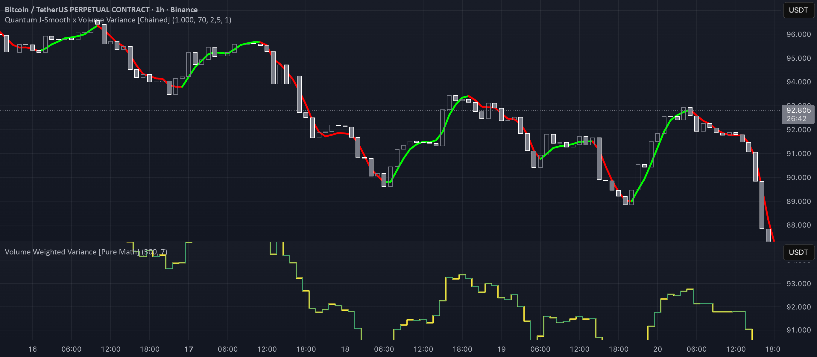Screen dimensions: 817x357
Task: Select the Quantum J-Smooth x Volume Variance indicator legend
Action: click(118, 20)
